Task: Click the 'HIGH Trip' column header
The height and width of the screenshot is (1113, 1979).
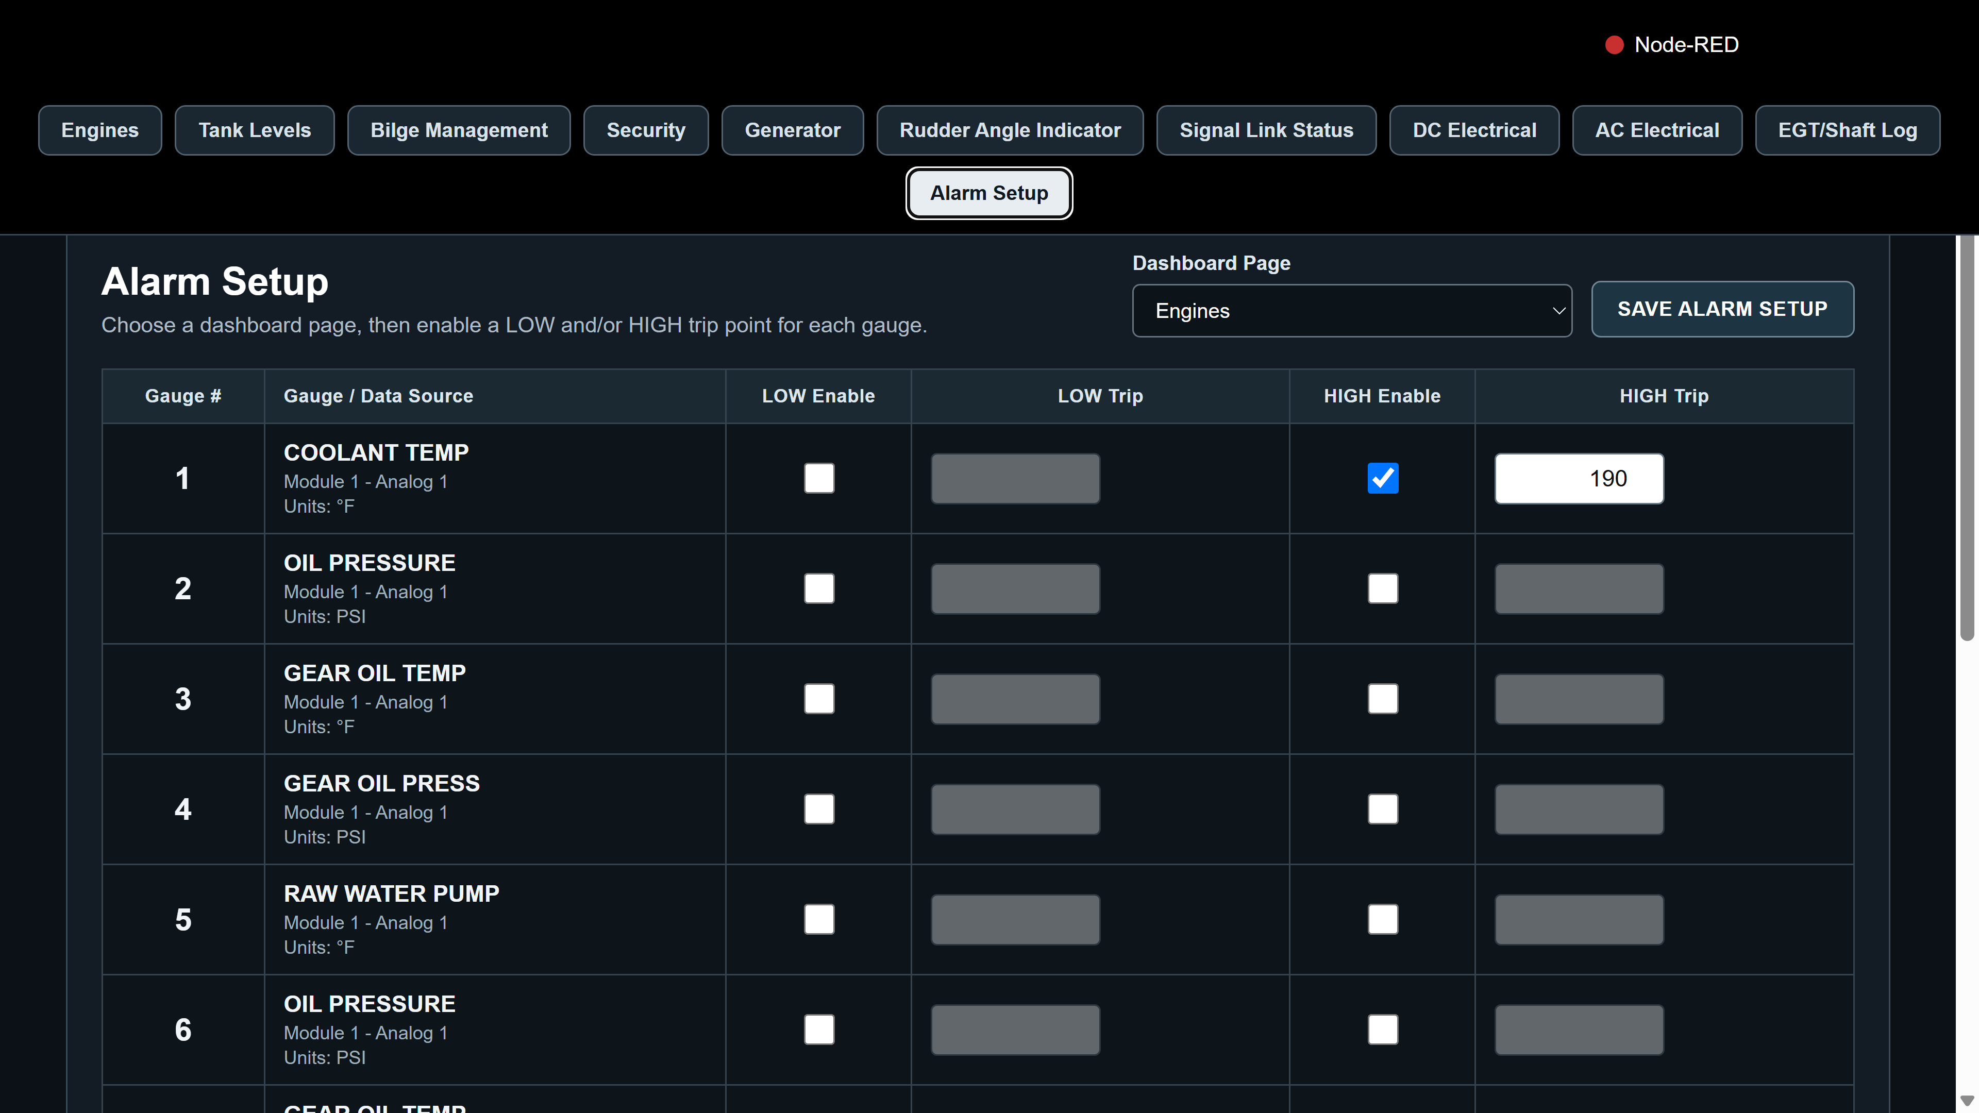Action: tap(1664, 396)
